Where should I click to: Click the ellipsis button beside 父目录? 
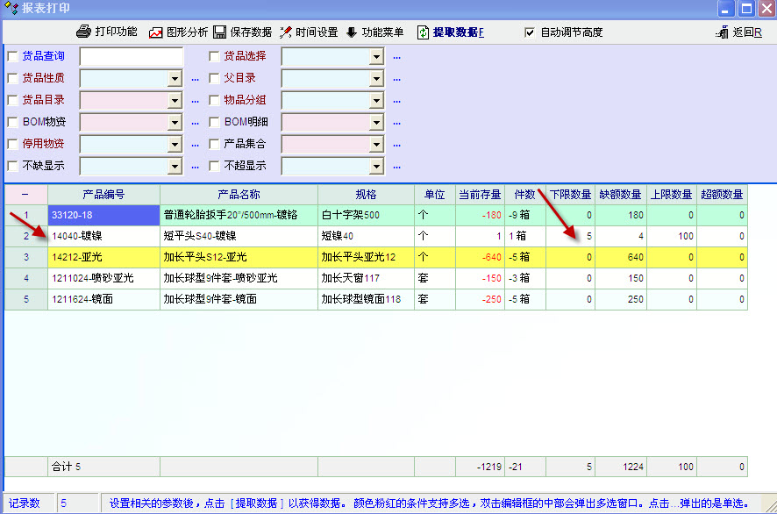(396, 79)
